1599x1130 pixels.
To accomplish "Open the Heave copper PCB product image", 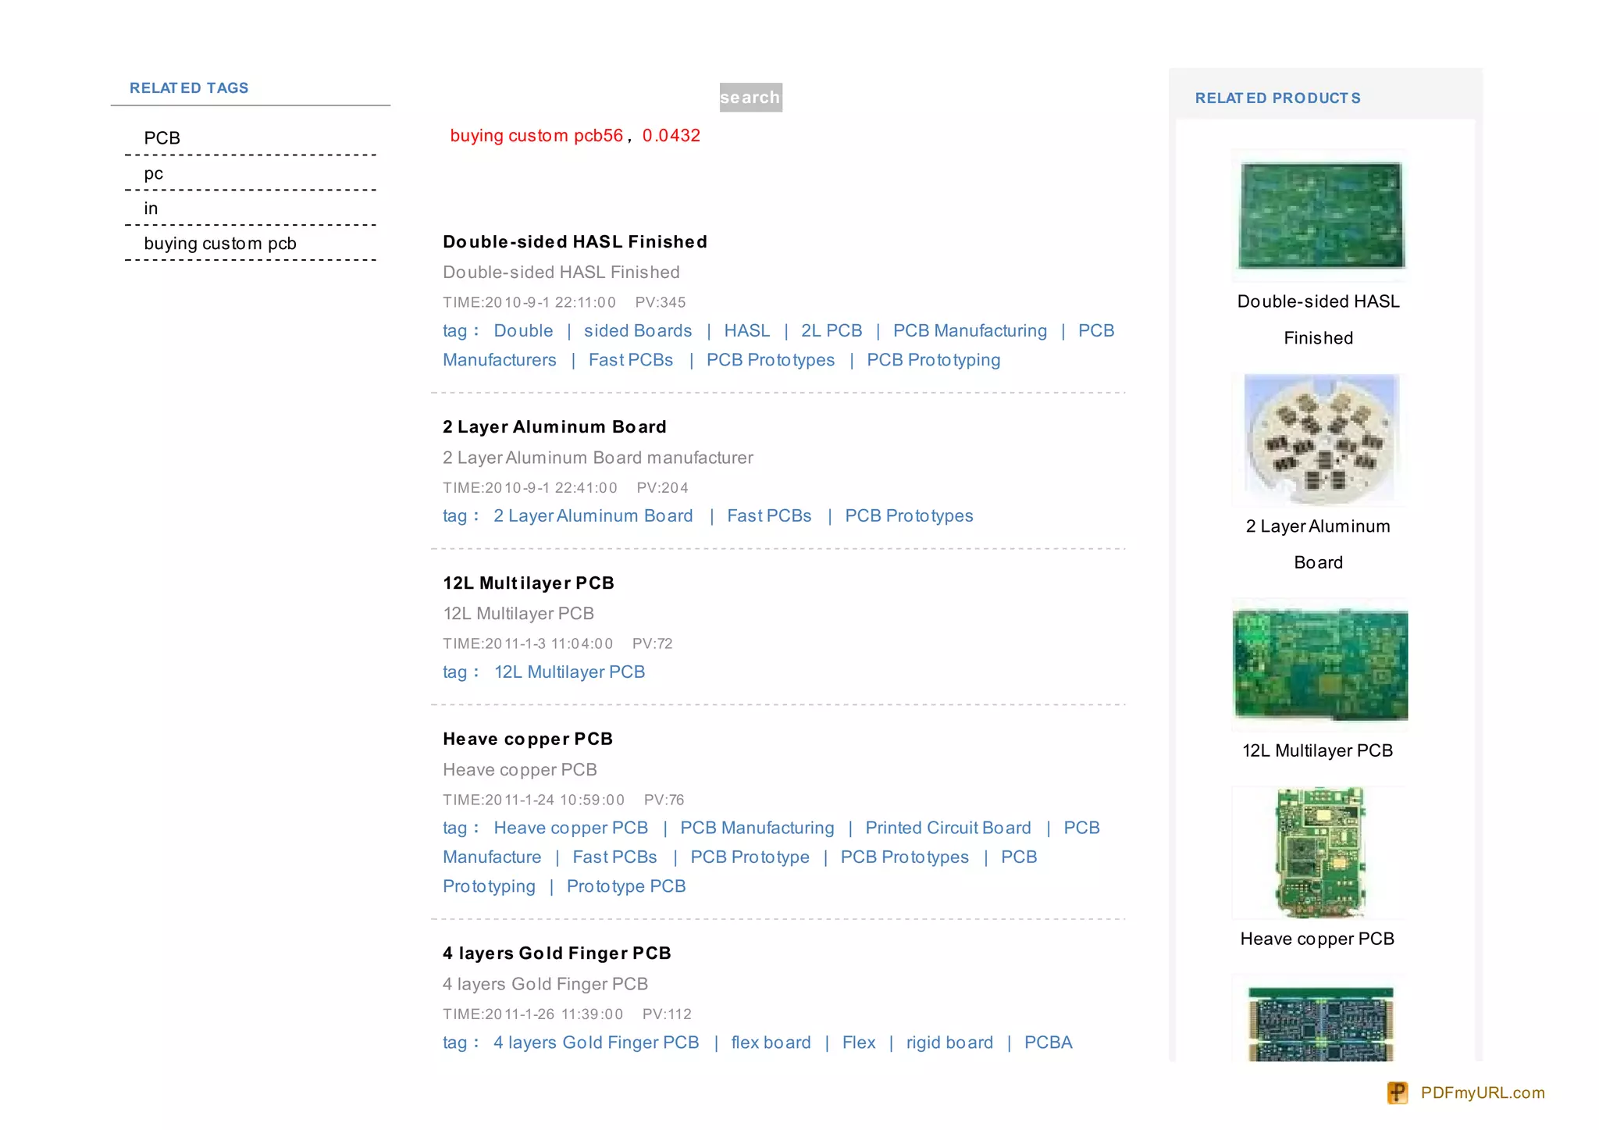I will [x=1320, y=852].
